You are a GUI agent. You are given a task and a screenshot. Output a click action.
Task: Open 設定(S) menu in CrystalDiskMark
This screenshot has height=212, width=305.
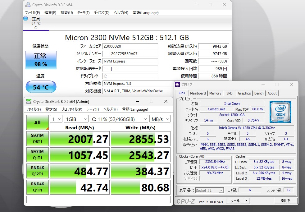[51, 109]
